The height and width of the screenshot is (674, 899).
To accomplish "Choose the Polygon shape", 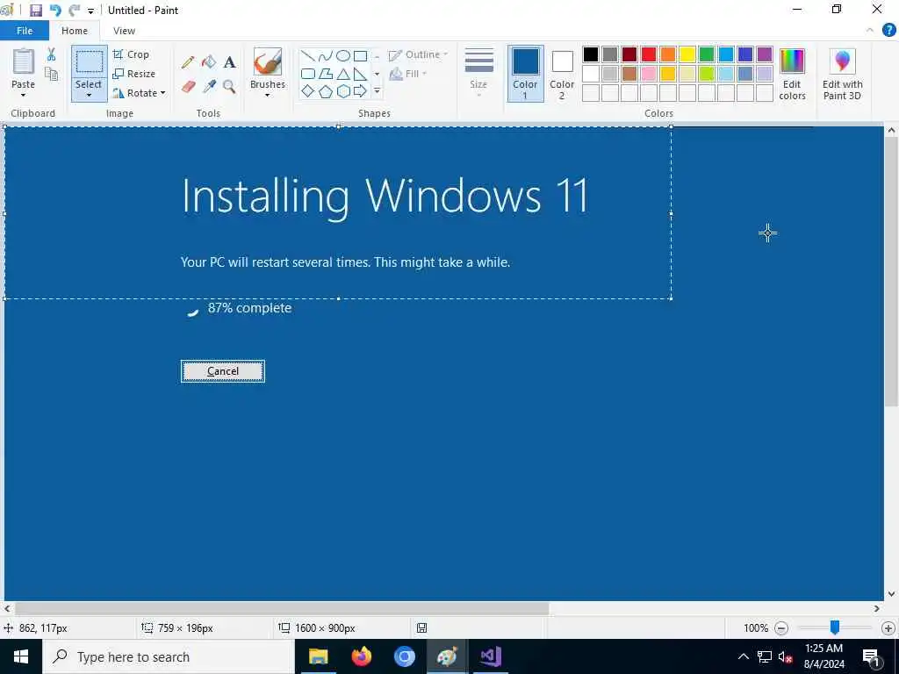I will tap(325, 74).
